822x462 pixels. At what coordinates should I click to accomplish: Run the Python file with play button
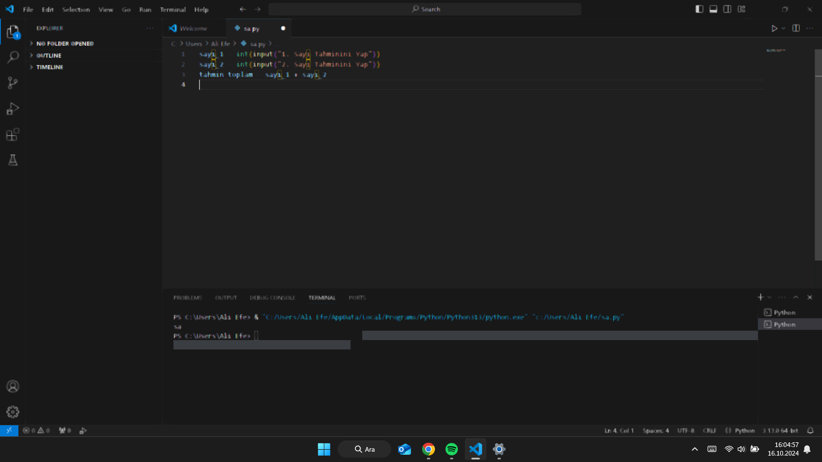[774, 28]
